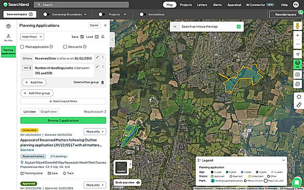304x190 pixels.
Task: Delete the Number of dwellings filter trash icon
Action: (x=103, y=67)
